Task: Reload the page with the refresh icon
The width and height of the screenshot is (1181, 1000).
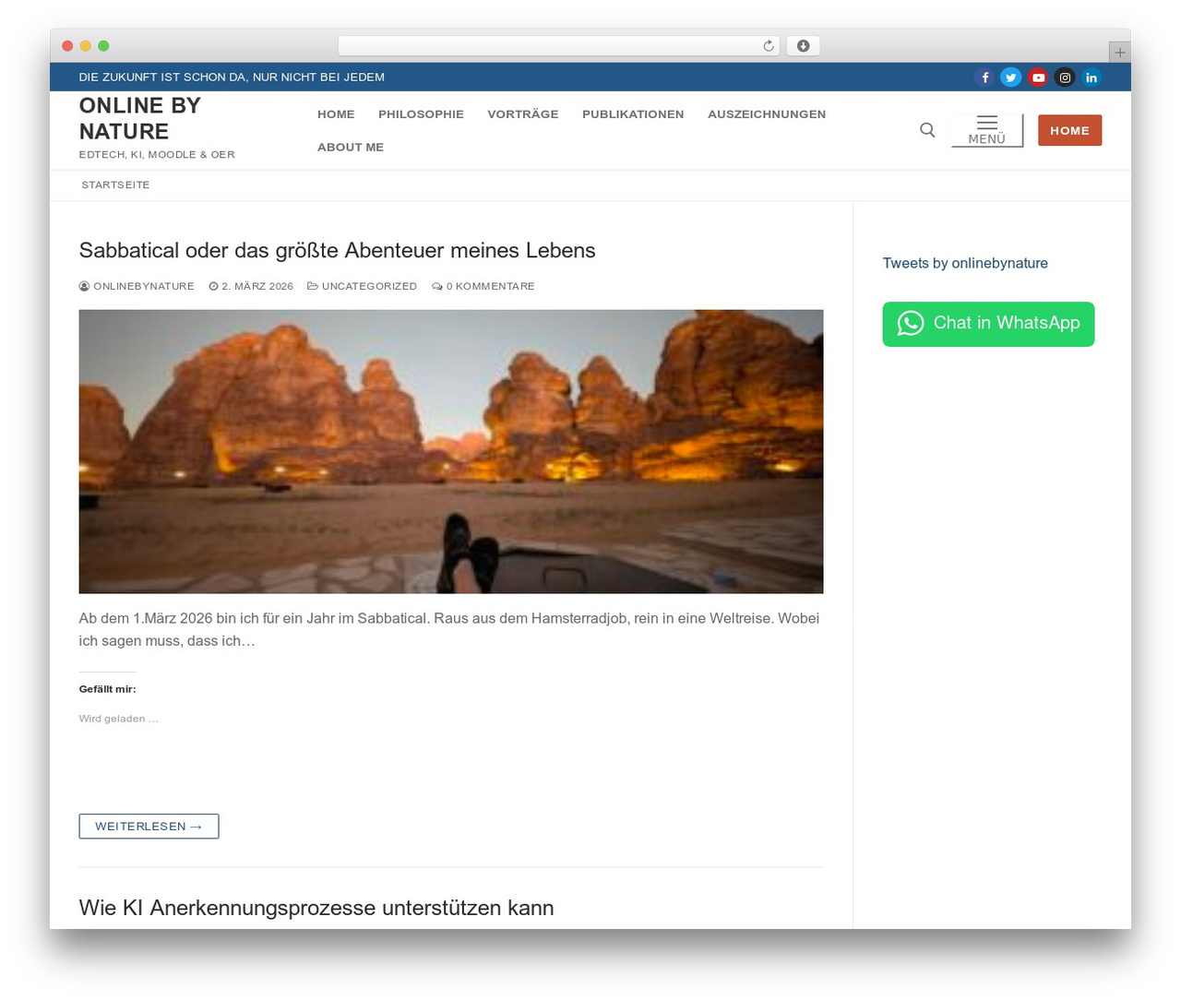Action: pyautogui.click(x=768, y=46)
